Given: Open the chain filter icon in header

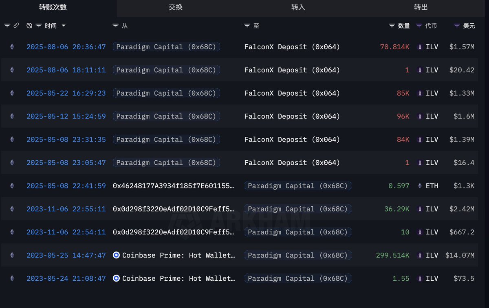Looking at the screenshot, I should pyautogui.click(x=7, y=26).
